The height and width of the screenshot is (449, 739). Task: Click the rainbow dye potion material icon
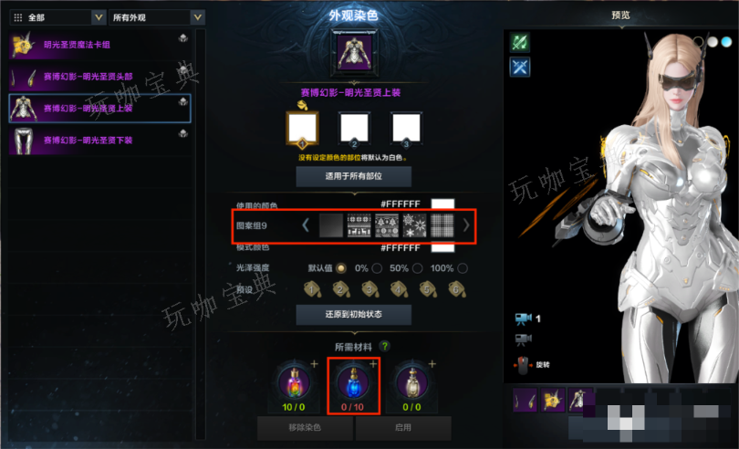294,382
